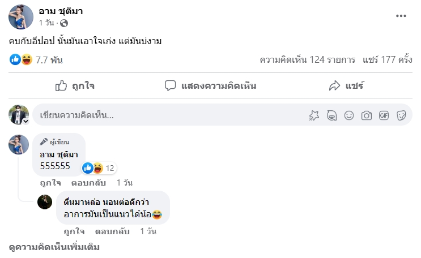This screenshot has height=258, width=421.
Task: Toggle the ถูกใจ like button on post
Action: (75, 86)
